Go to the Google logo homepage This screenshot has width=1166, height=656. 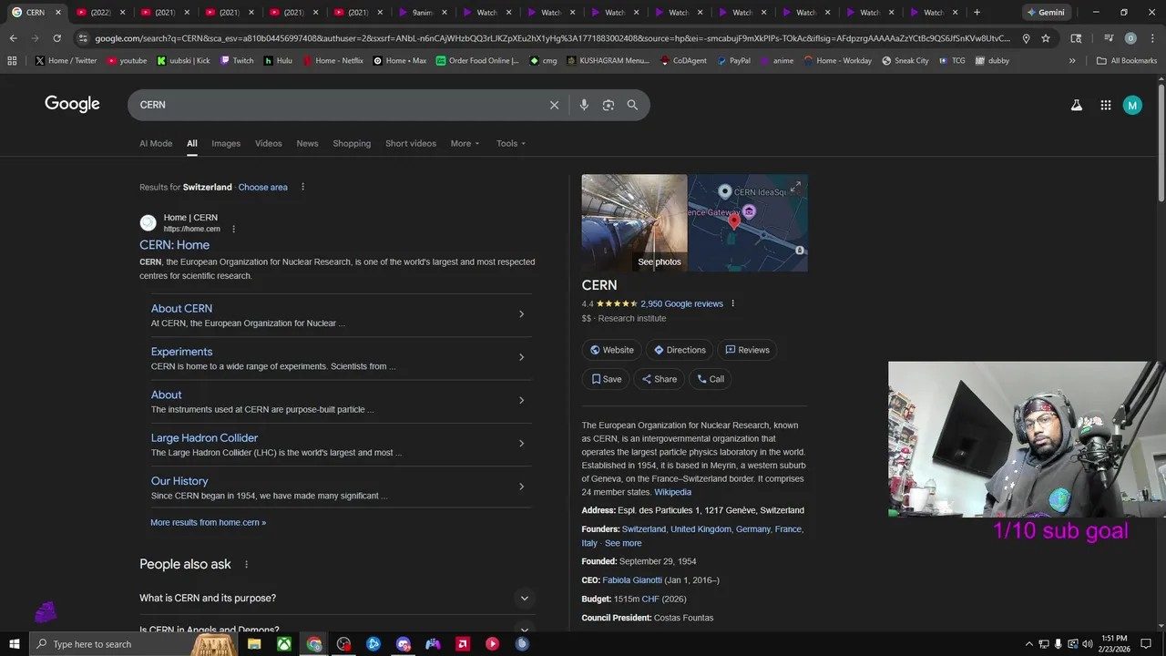tap(72, 104)
